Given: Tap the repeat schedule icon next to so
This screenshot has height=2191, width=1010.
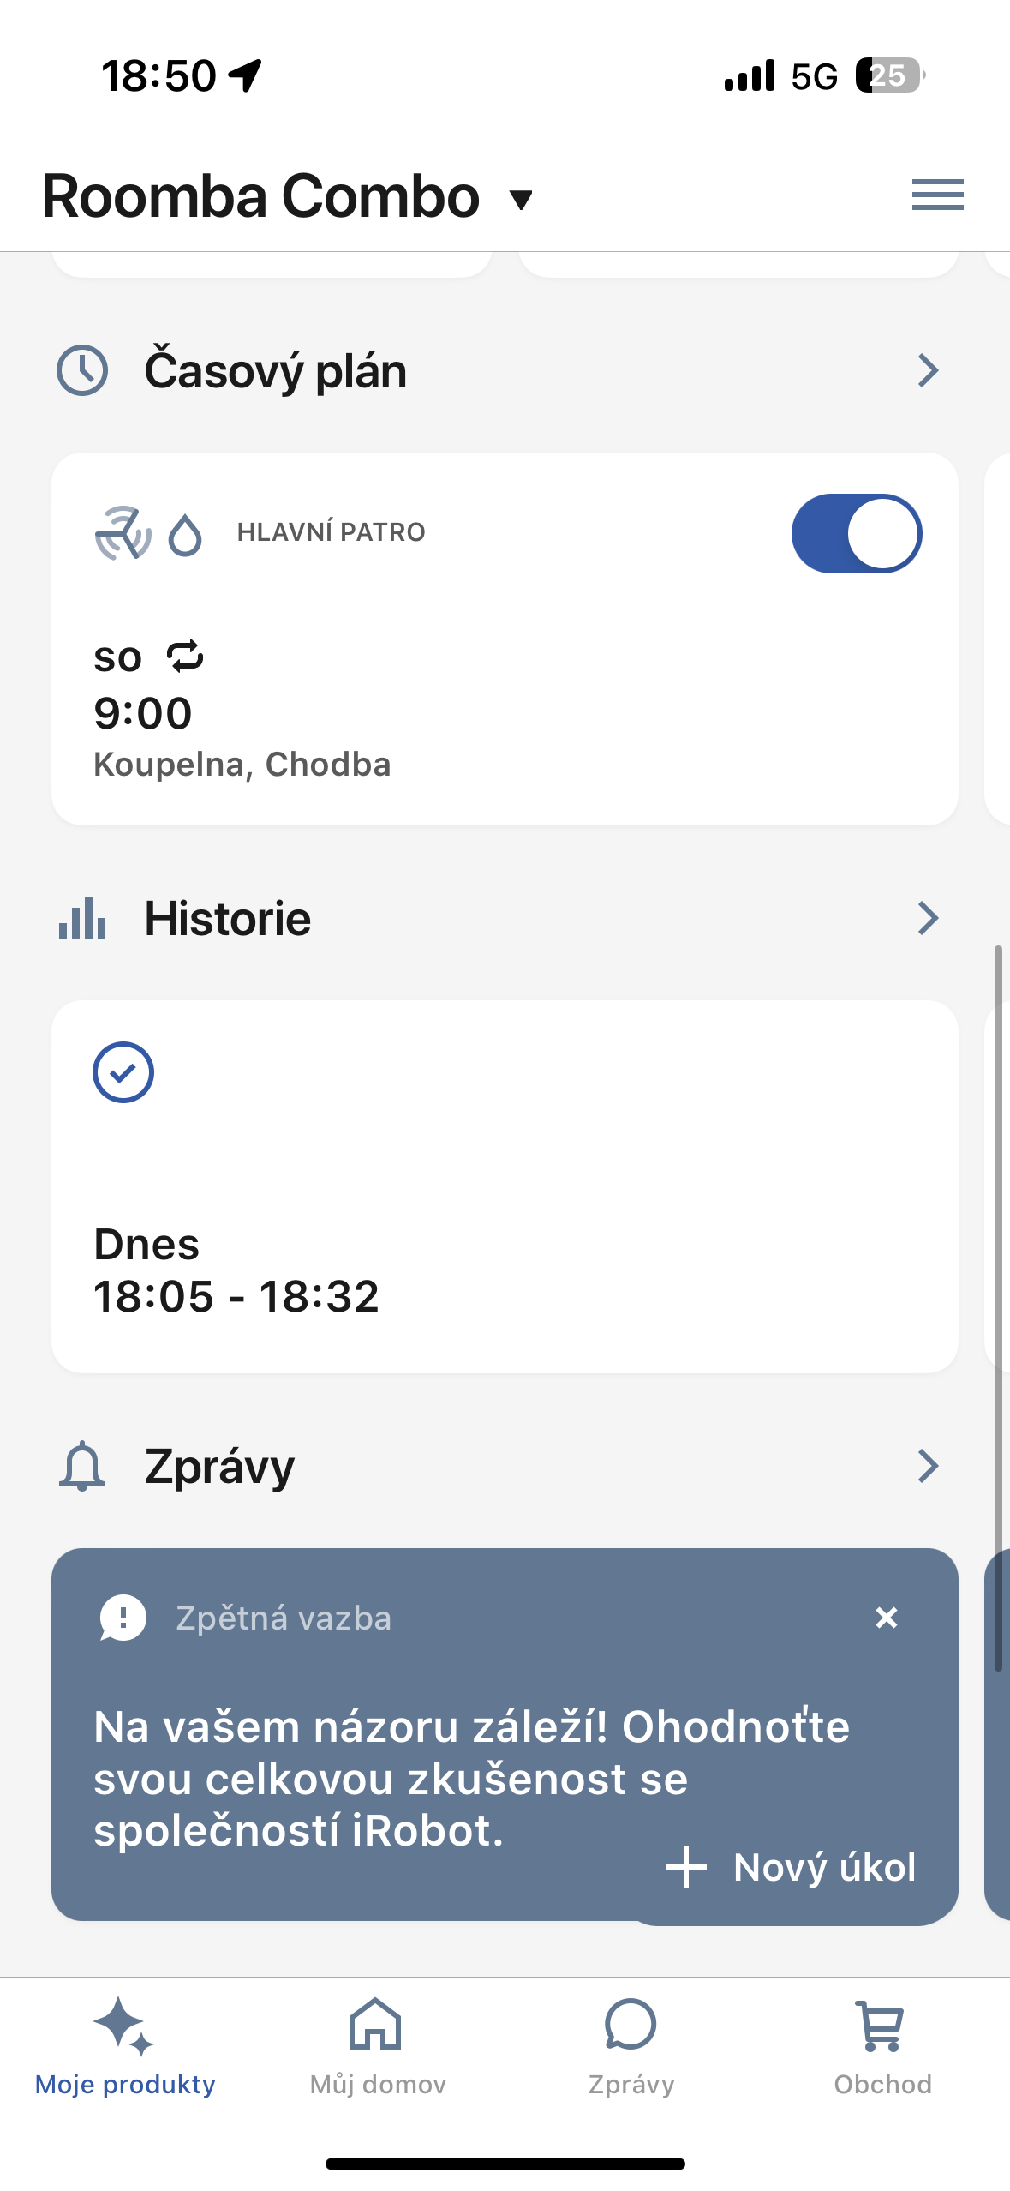Looking at the screenshot, I should (x=185, y=657).
